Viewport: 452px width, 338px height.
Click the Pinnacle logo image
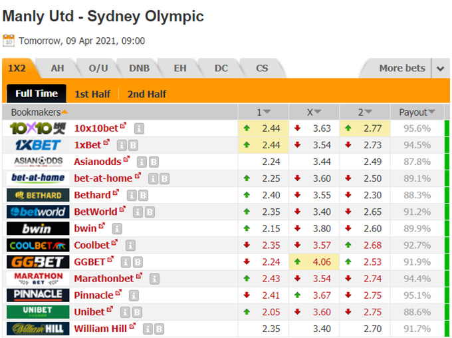coord(38,295)
